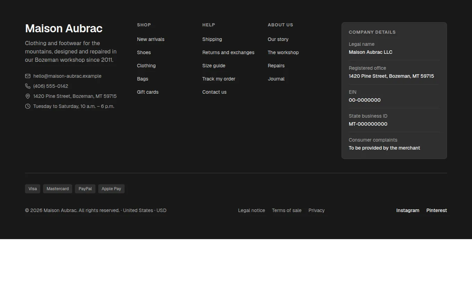Click the phone number (406) 555-0142
Image resolution: width=472 pixels, height=295 pixels.
[51, 86]
